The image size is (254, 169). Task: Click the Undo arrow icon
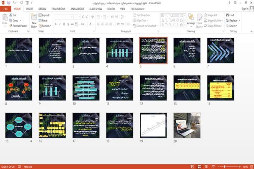pyautogui.click(x=14, y=3)
